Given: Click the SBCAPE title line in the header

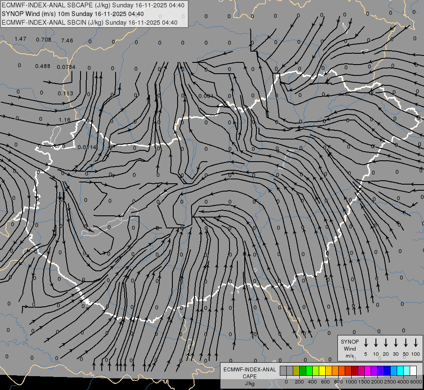Looking at the screenshot, I should pyautogui.click(x=93, y=5).
